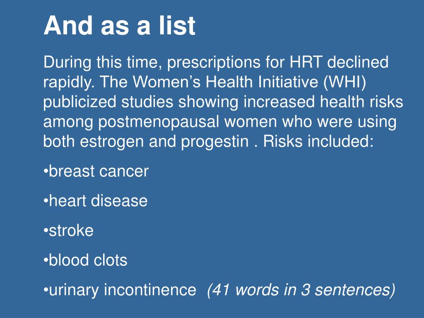Select the 'blood clots' bullet item
This screenshot has width=424, height=318.
[85, 260]
